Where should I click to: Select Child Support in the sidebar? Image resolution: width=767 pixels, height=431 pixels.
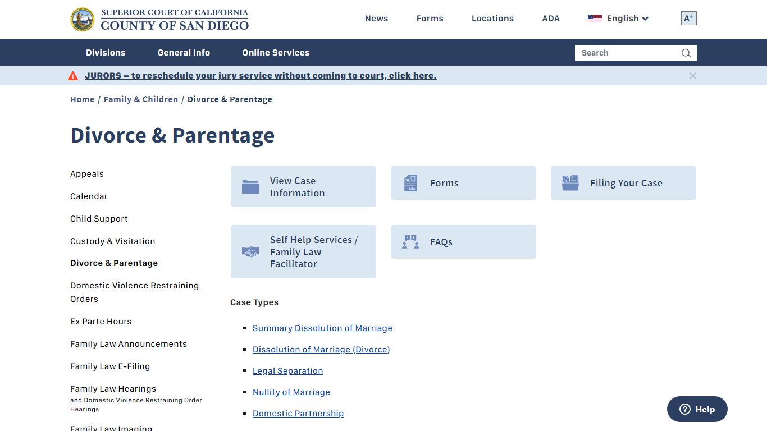tap(99, 219)
